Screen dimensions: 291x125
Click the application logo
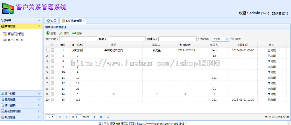click(8, 8)
